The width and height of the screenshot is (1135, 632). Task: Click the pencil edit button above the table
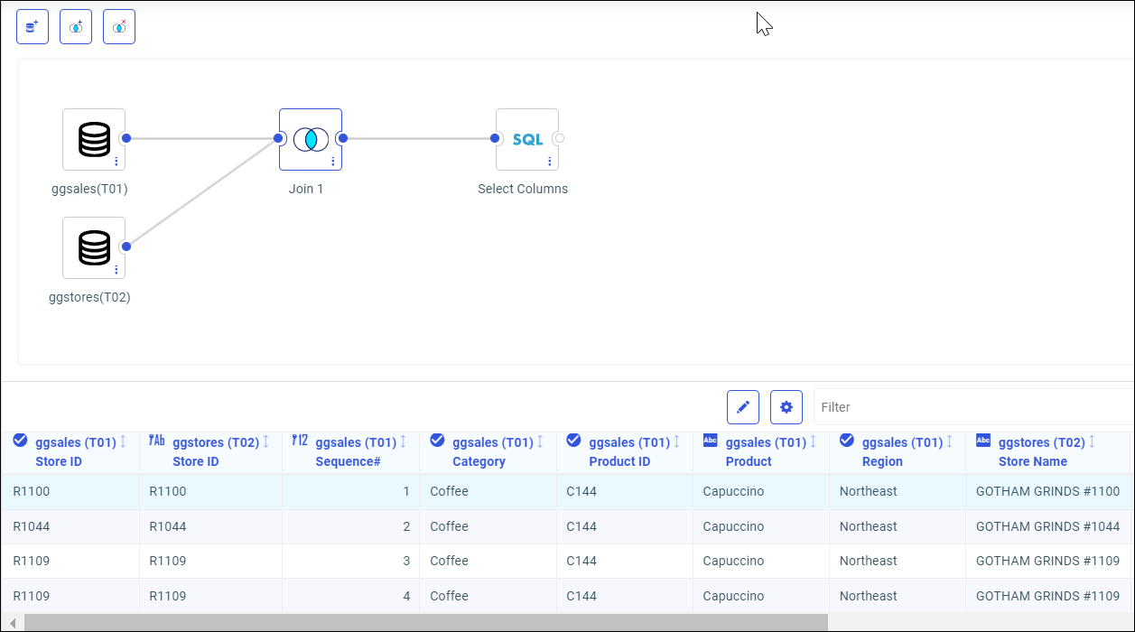[743, 407]
